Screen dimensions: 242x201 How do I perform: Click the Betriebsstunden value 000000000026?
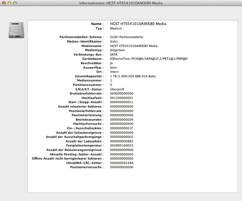coord(122,120)
